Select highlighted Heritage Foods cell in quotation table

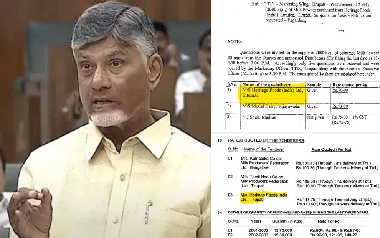coord(273,93)
